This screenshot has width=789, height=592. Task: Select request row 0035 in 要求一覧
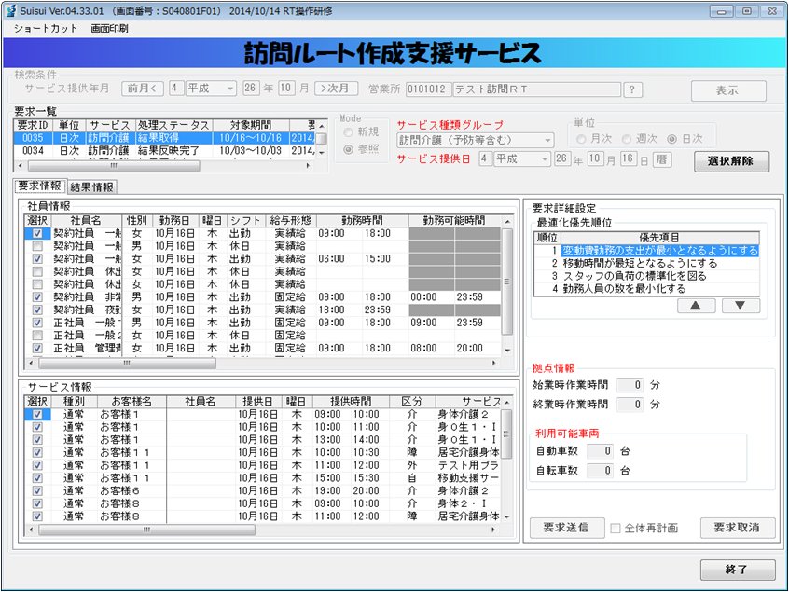pyautogui.click(x=164, y=138)
